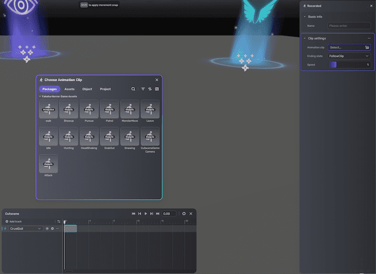Collapse the Yahaha Horror Game Assets group

pos(40,96)
